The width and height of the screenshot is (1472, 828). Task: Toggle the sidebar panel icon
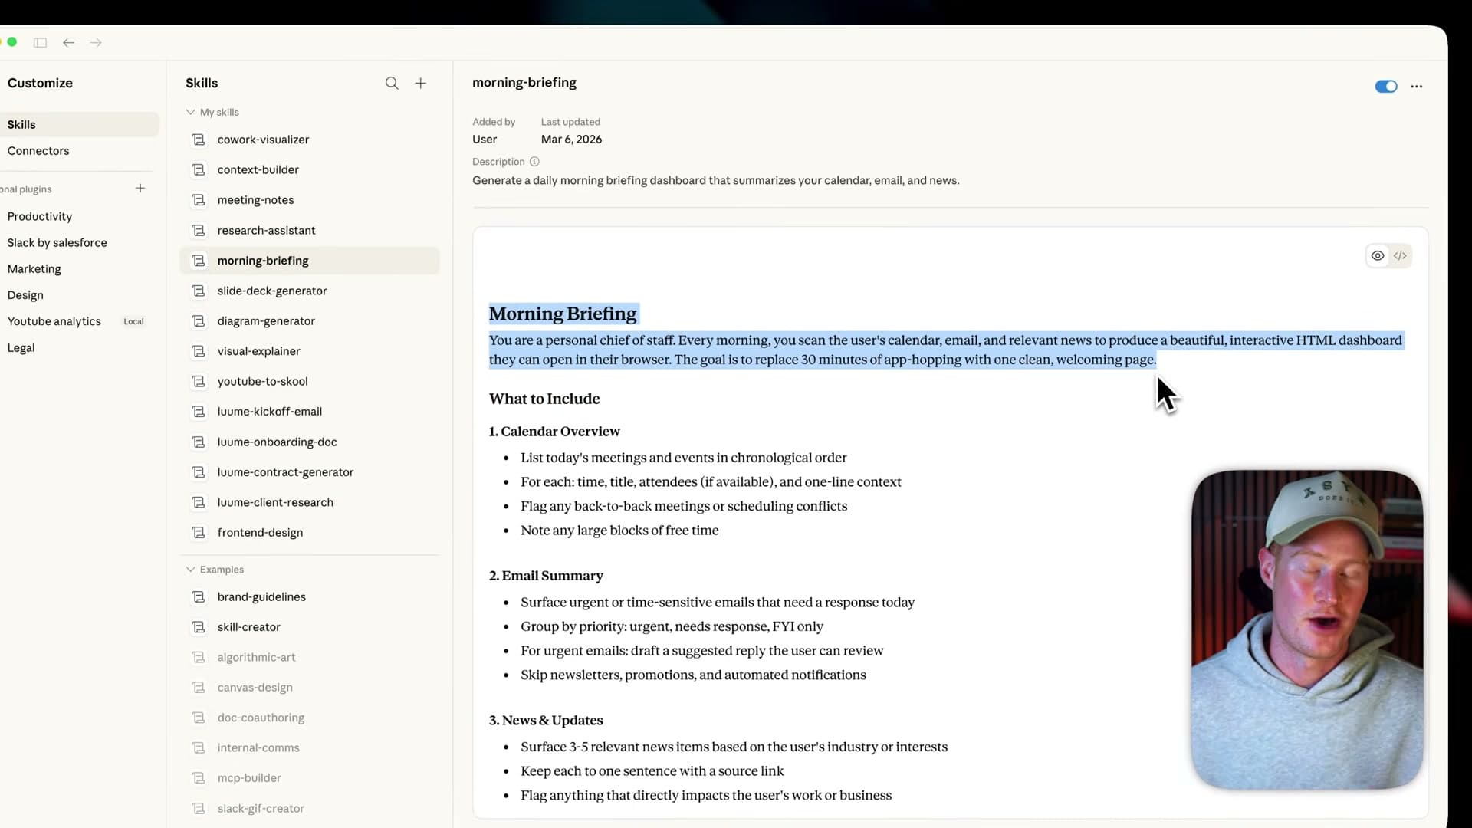pos(41,43)
